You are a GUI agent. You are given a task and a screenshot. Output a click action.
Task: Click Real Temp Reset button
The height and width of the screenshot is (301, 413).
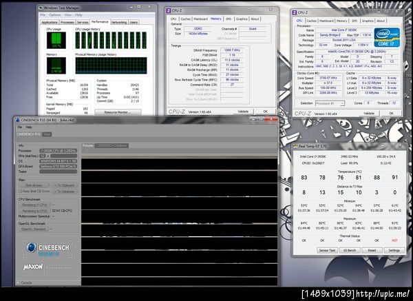pyautogui.click(x=372, y=251)
